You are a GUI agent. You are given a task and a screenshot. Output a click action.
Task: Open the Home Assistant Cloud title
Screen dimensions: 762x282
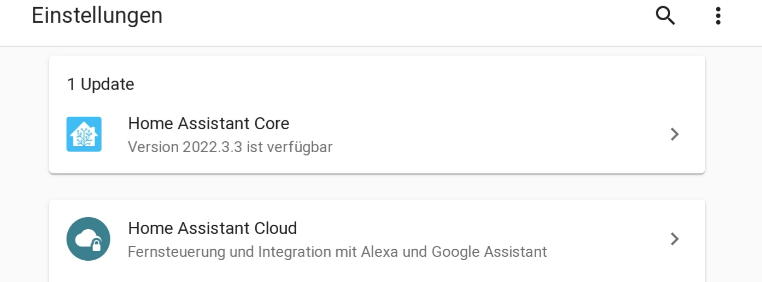[x=212, y=228]
